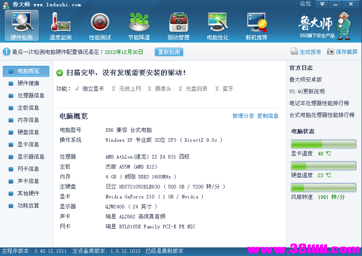The height and width of the screenshot is (256, 362).
Task: Open 温度监测 temperature monitor icon
Action: pyautogui.click(x=60, y=25)
